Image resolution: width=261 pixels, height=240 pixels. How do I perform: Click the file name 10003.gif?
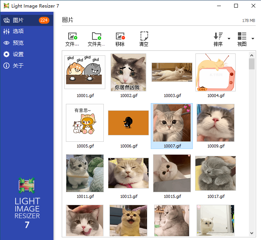(172, 96)
